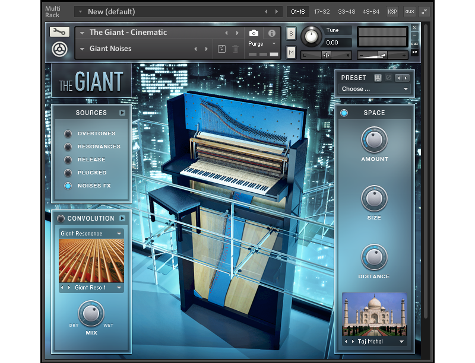Select the 33-48 channel page
The width and height of the screenshot is (475, 363).
(x=347, y=11)
